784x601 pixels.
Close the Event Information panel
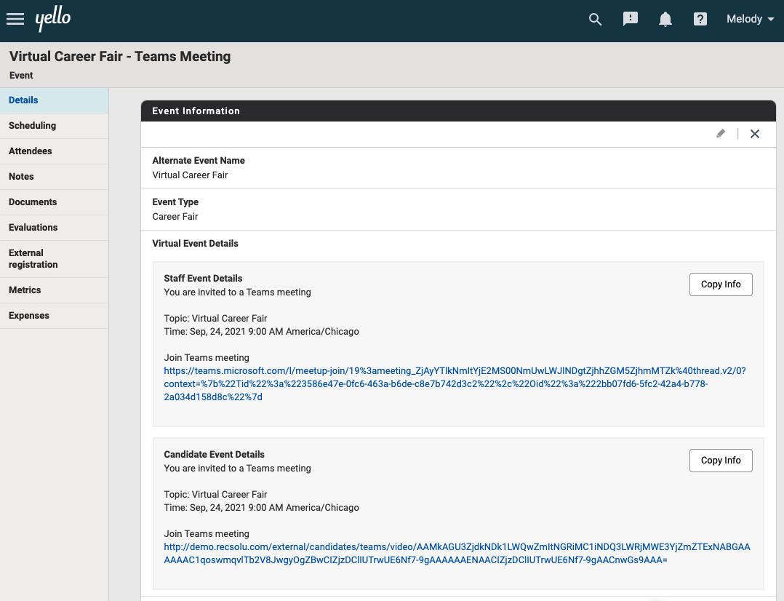[754, 134]
